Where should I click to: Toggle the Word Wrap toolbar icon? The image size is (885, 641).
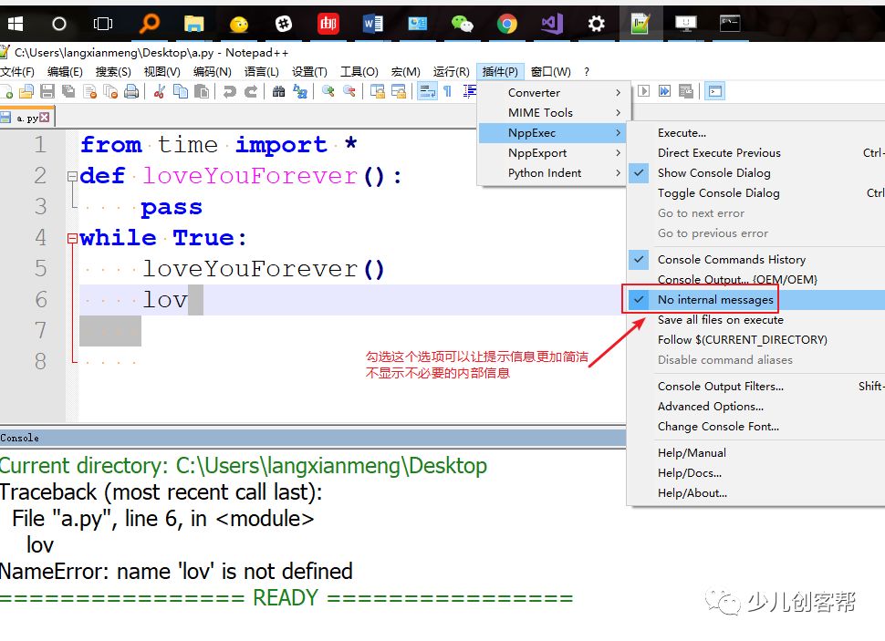427,91
